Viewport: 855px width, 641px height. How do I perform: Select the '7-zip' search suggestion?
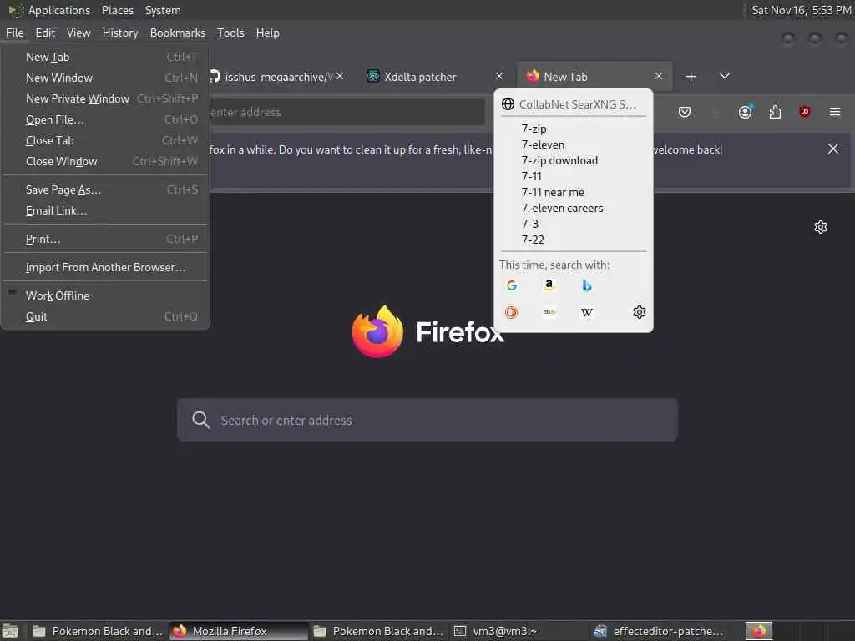coord(573,129)
